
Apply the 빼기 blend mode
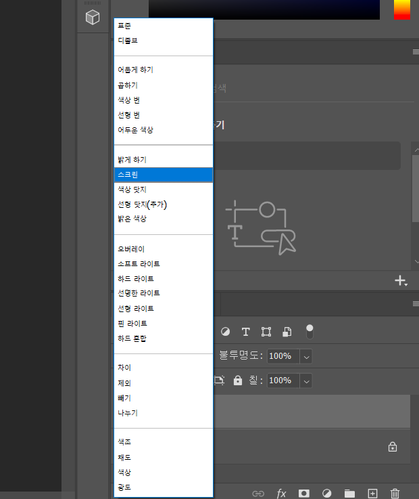click(164, 398)
